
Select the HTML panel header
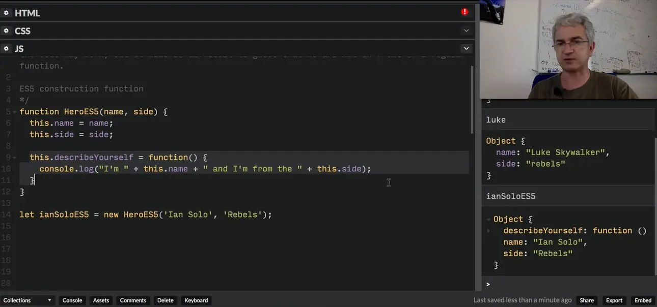pyautogui.click(x=237, y=13)
